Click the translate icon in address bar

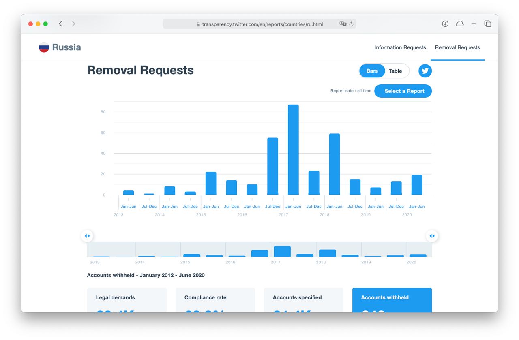tap(343, 24)
